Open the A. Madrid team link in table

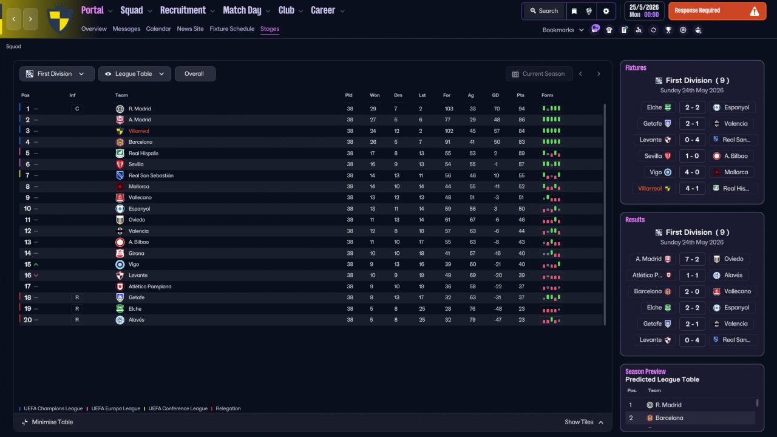pyautogui.click(x=140, y=120)
